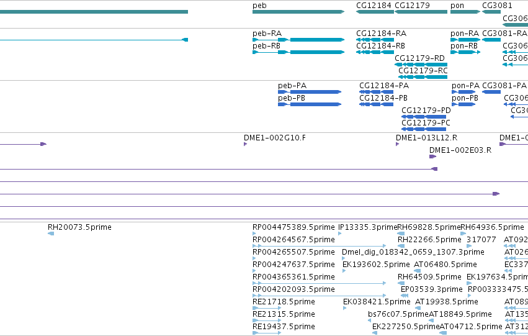
Task: Select EST RP004475389.5prime
Action: pos(254,234)
